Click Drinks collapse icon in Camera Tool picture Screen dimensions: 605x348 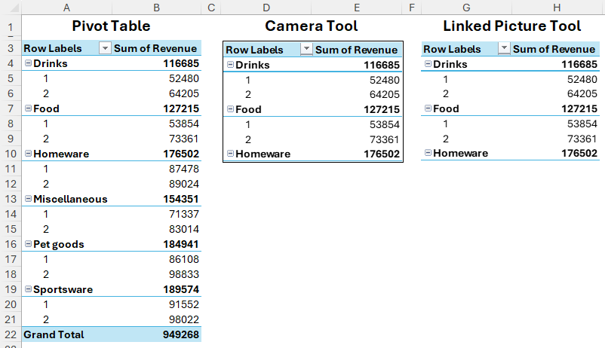coord(230,65)
